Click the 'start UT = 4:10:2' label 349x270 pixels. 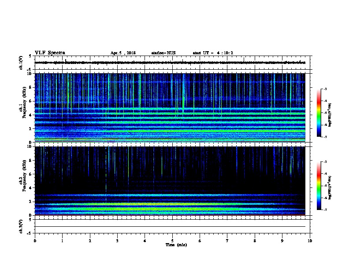tap(213, 53)
